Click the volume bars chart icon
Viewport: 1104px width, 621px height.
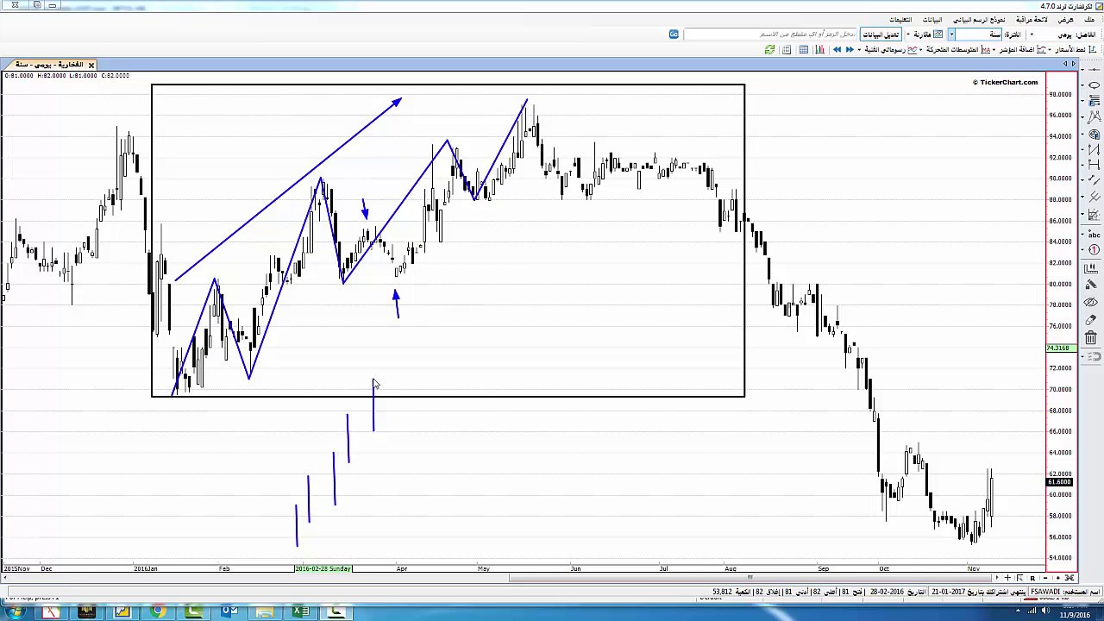(820, 50)
